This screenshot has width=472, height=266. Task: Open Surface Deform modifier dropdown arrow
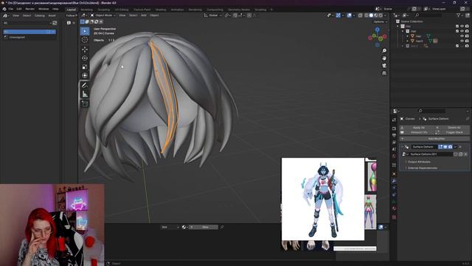coord(455,147)
